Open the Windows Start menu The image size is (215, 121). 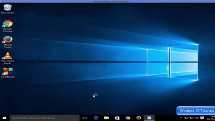coord(4,118)
